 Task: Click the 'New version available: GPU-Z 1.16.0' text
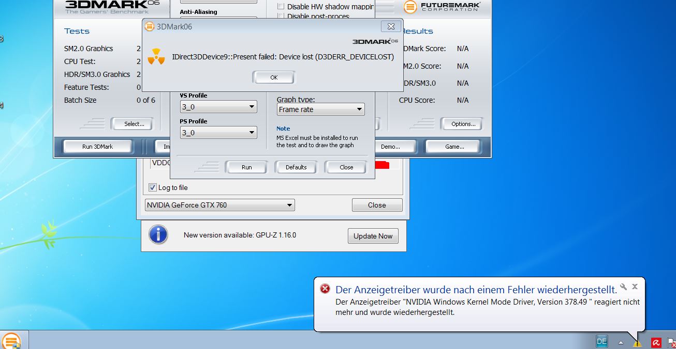click(240, 235)
